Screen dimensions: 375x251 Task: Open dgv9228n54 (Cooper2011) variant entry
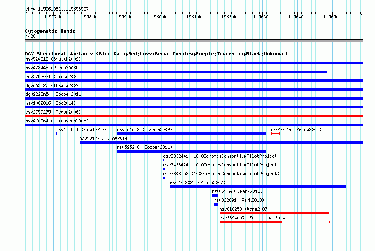pos(54,94)
